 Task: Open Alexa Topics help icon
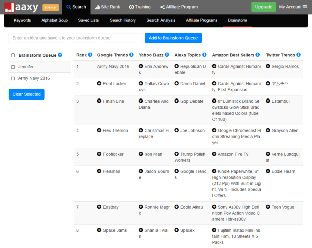(x=204, y=55)
